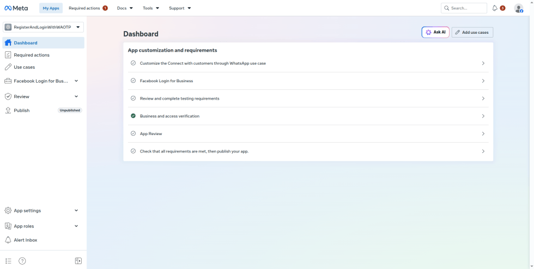
Task: Expand the App roles section chevron
Action: click(76, 226)
